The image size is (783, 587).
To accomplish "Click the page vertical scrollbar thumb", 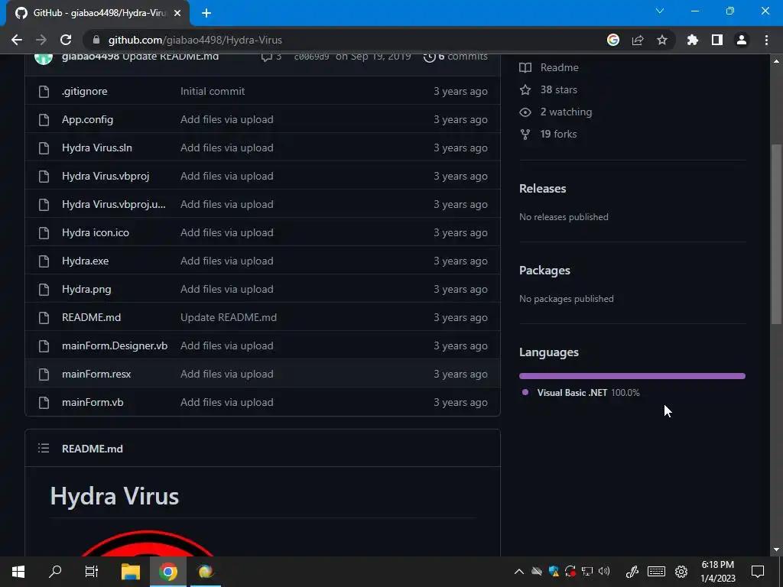I will click(775, 235).
